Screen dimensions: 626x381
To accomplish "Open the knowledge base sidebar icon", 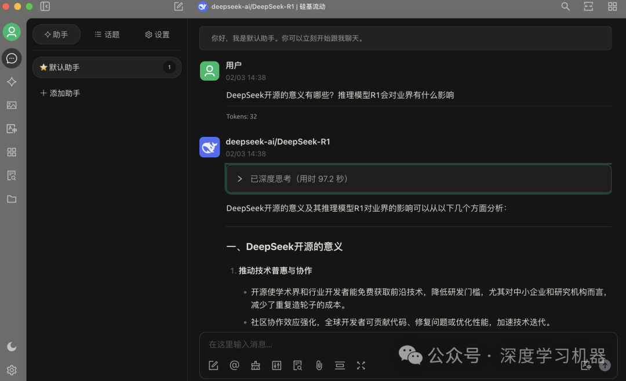I will pyautogui.click(x=12, y=175).
